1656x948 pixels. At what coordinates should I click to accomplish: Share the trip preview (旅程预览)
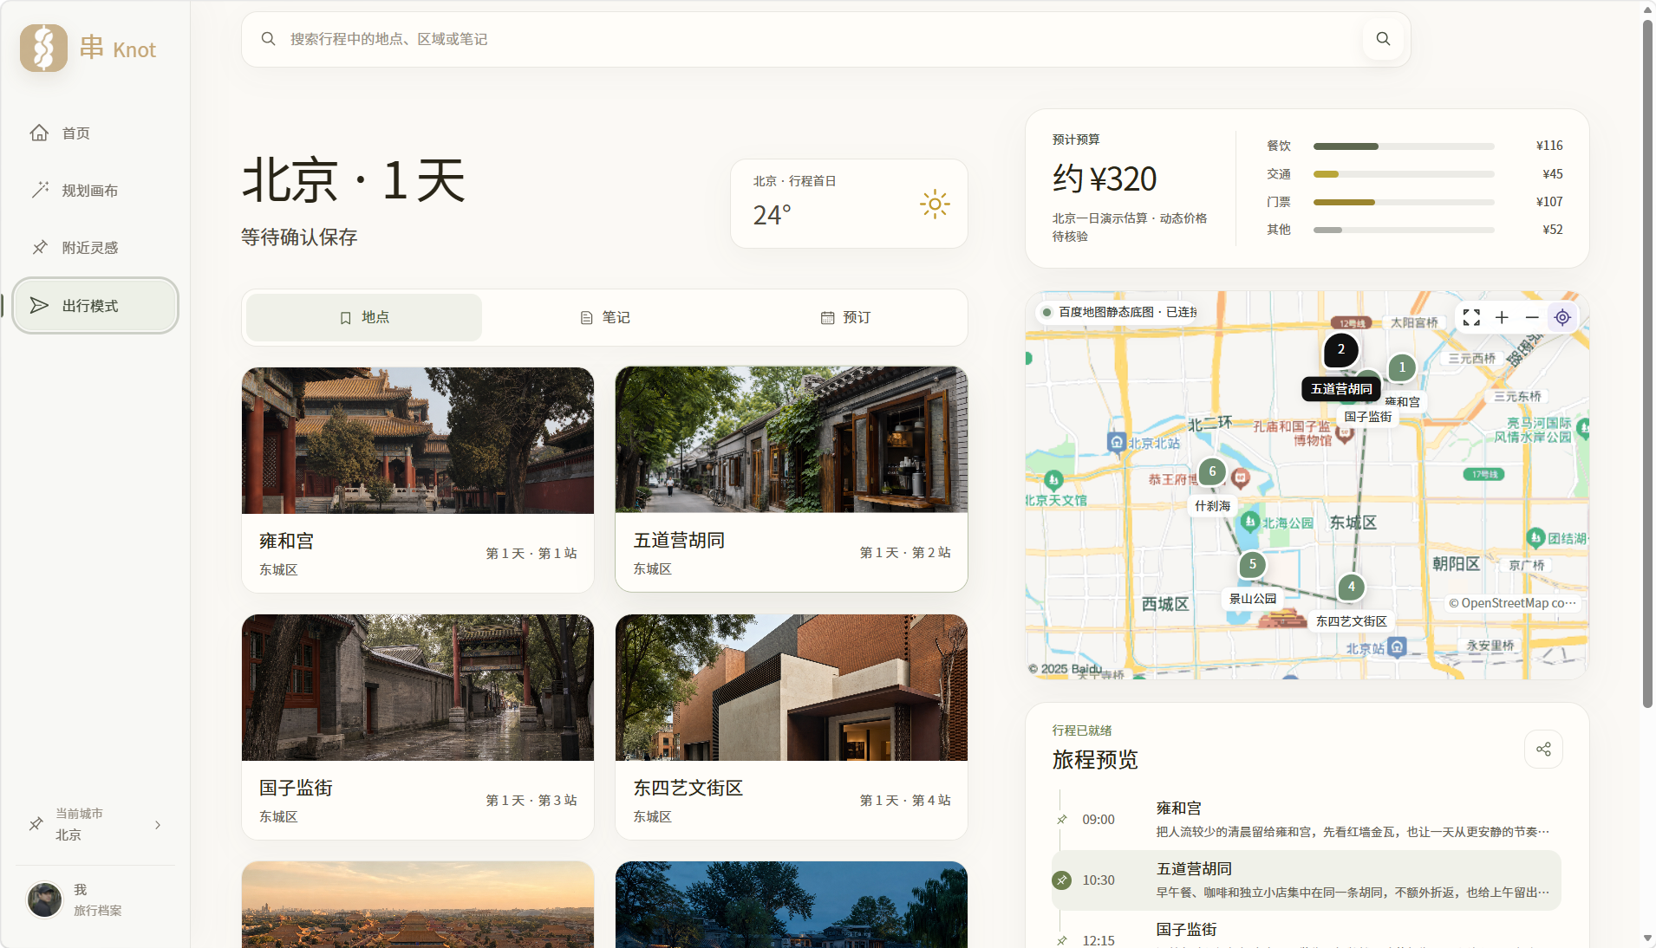pyautogui.click(x=1543, y=750)
